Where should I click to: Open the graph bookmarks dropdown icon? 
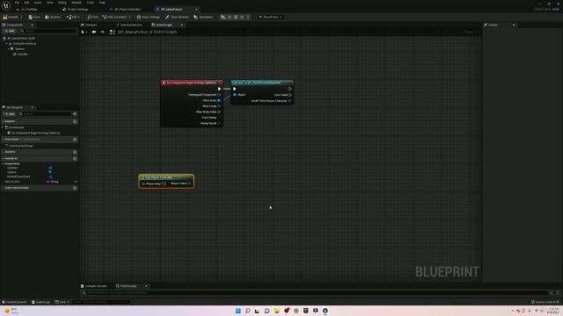[x=84, y=32]
